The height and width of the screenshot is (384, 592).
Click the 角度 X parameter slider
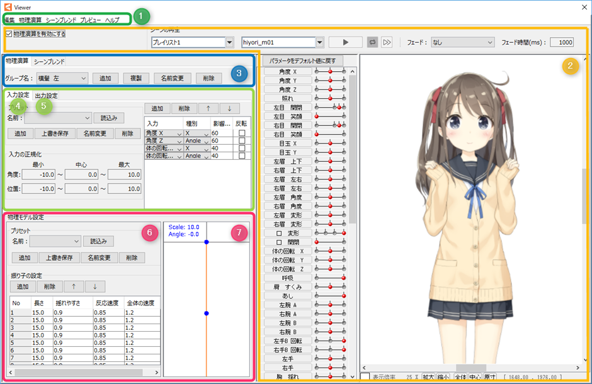tap(331, 71)
